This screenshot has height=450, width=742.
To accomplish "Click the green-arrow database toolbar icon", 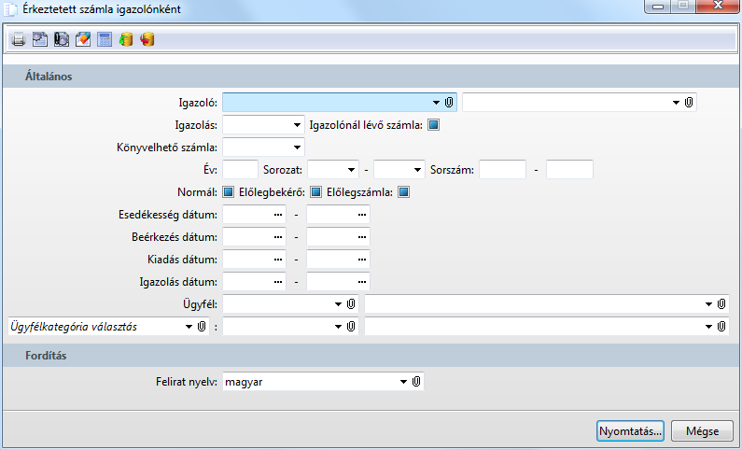I will click(126, 39).
